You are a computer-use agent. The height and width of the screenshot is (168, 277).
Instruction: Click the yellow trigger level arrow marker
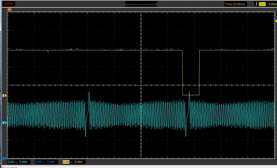click(276, 21)
